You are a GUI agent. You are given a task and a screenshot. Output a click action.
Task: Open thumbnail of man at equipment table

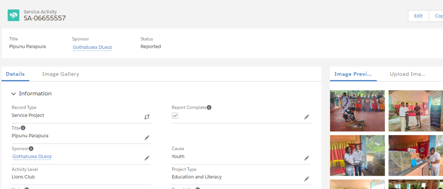416,155
